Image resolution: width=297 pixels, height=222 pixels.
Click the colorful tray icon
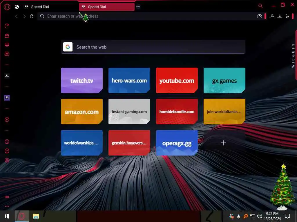pyautogui.click(x=232, y=216)
